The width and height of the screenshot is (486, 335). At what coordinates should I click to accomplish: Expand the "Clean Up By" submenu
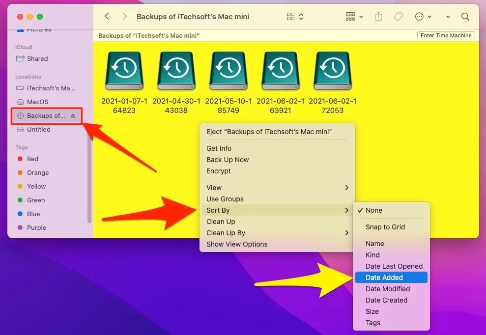pyautogui.click(x=225, y=233)
